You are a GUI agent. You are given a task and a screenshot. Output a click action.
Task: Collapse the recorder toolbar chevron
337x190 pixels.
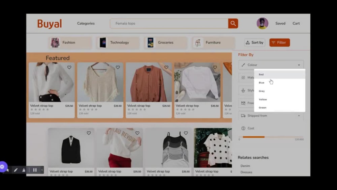pos(42,170)
